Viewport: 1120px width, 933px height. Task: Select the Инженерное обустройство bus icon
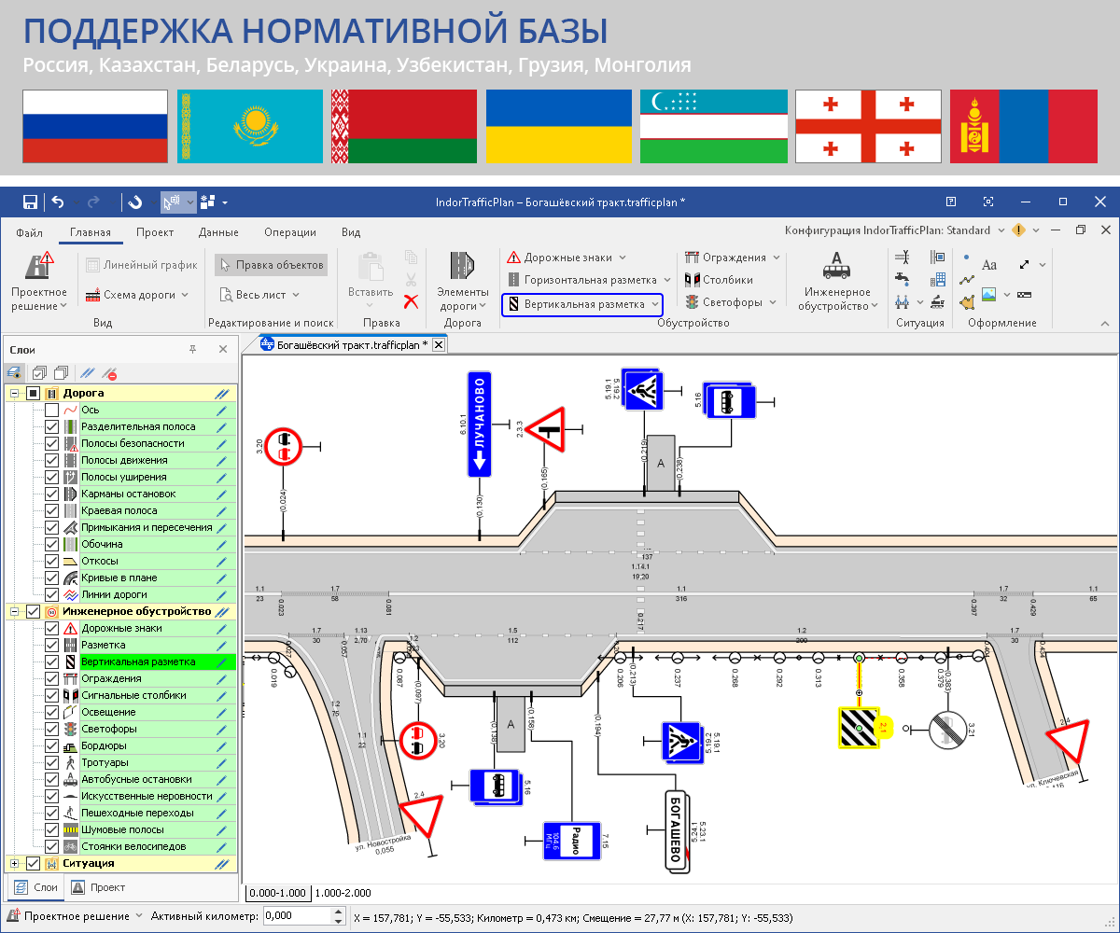click(x=837, y=266)
